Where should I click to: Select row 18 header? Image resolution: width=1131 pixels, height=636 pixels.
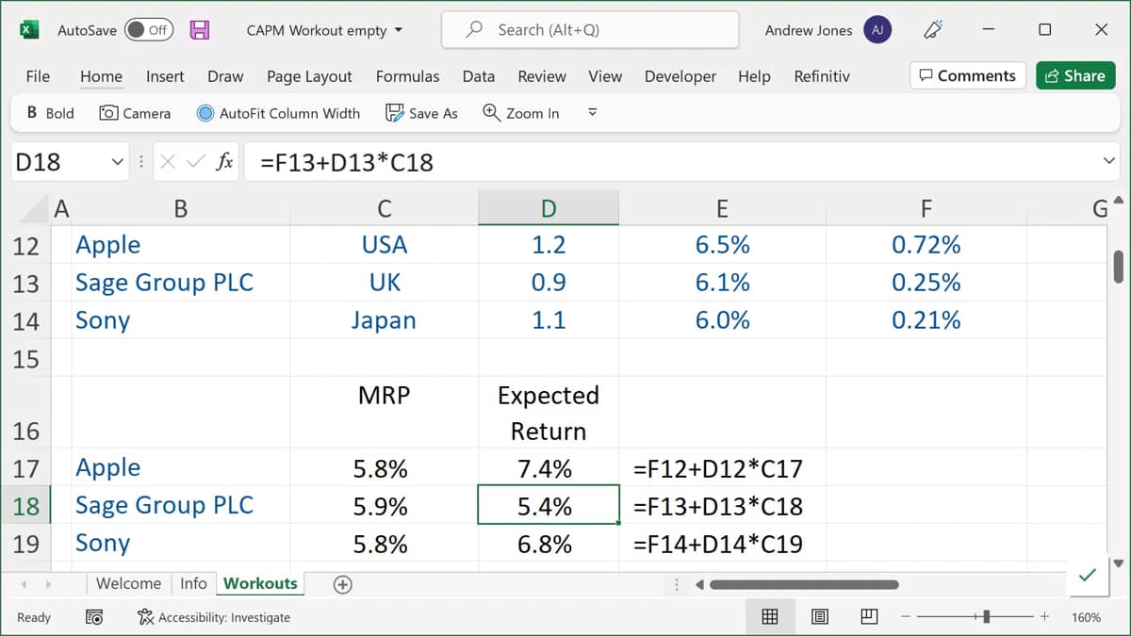pyautogui.click(x=25, y=505)
